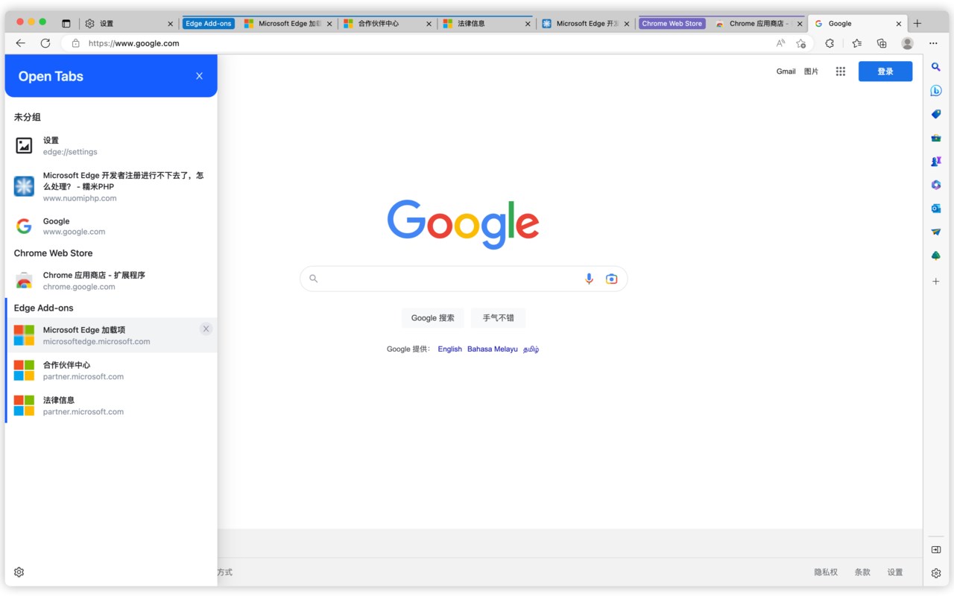This screenshot has height=596, width=954.
Task: Open the Shopping tag sidebar icon
Action: (936, 114)
